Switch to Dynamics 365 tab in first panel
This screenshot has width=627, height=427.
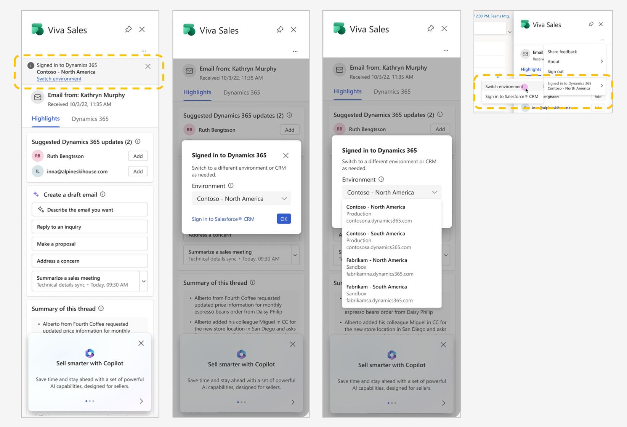[90, 119]
